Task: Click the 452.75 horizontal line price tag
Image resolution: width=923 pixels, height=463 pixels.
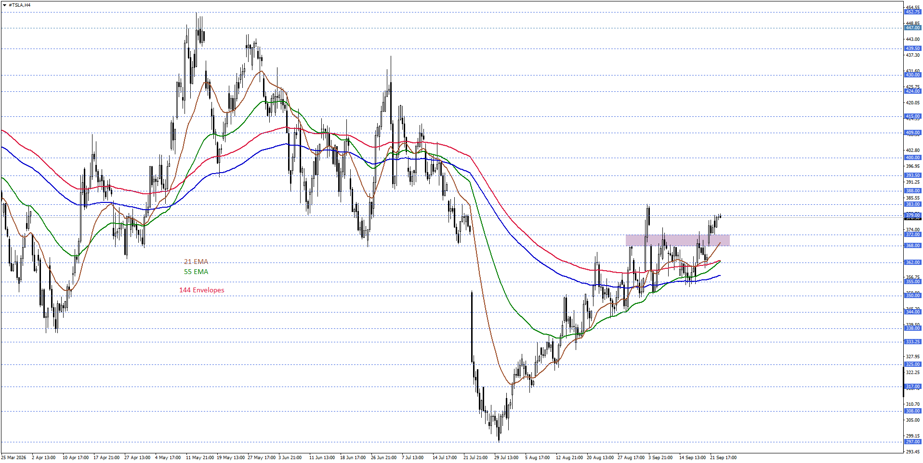Action: pyautogui.click(x=913, y=12)
